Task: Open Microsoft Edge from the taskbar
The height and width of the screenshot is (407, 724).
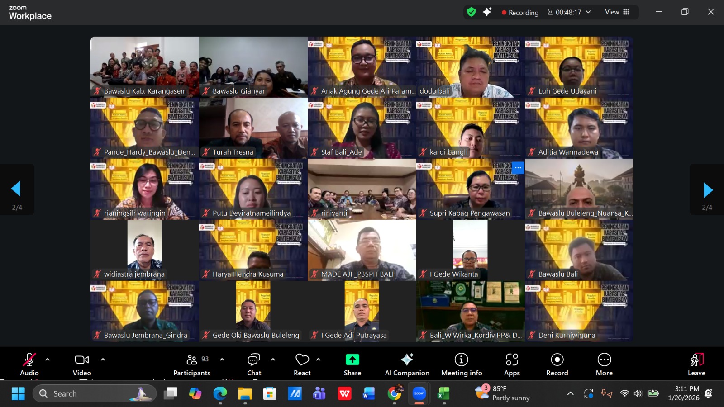Action: pos(220,394)
